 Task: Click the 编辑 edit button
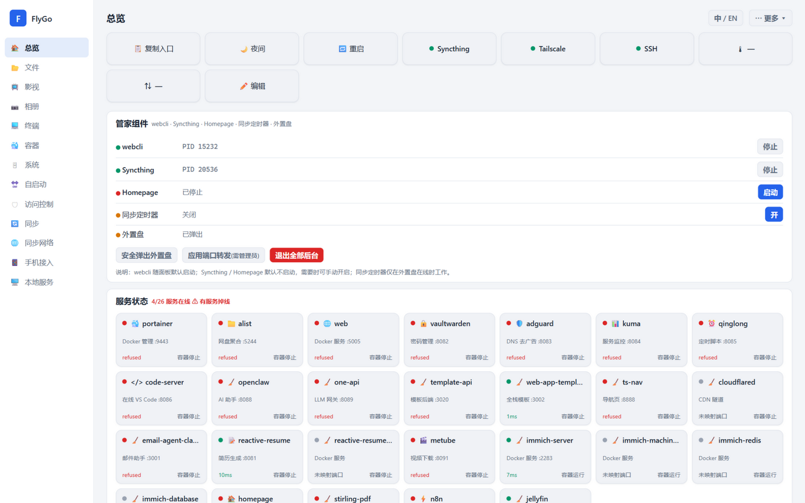(x=252, y=86)
